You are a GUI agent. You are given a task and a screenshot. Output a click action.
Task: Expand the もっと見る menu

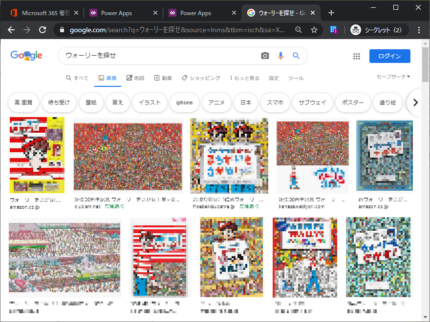(245, 78)
